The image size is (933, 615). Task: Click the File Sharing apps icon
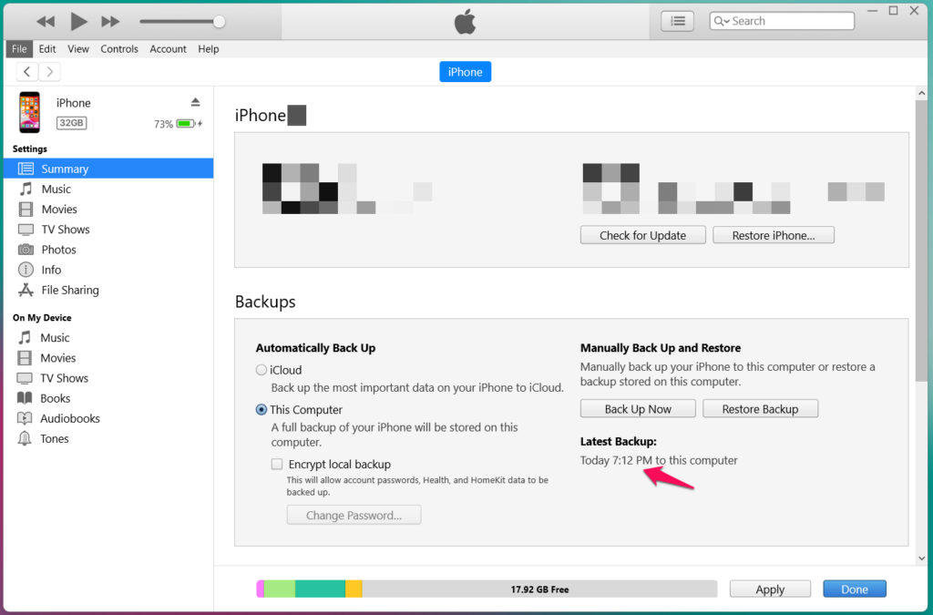click(26, 290)
